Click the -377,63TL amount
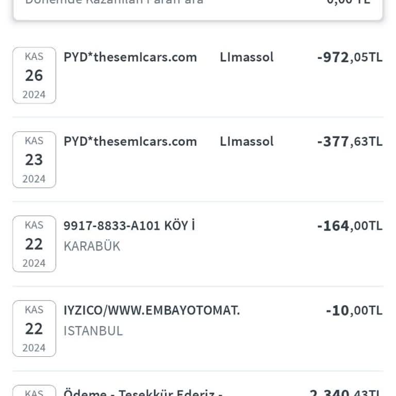The image size is (396, 396). click(350, 142)
